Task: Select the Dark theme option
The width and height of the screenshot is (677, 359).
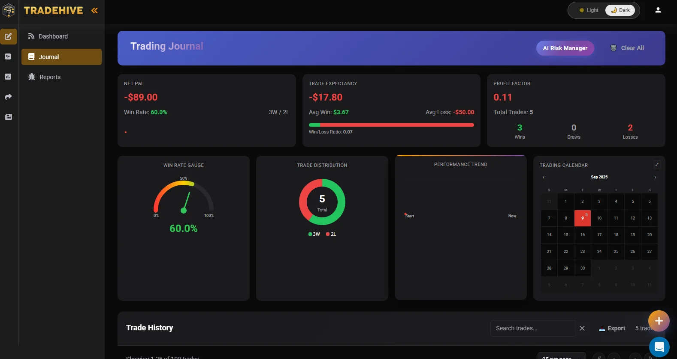Action: (x=620, y=10)
